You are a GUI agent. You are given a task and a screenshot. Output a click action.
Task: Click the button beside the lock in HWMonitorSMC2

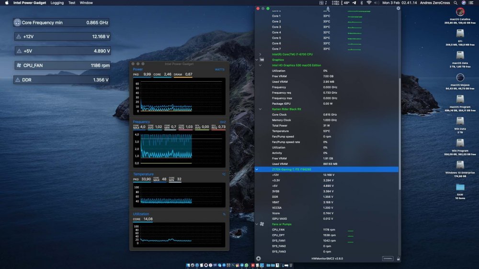tap(388, 258)
